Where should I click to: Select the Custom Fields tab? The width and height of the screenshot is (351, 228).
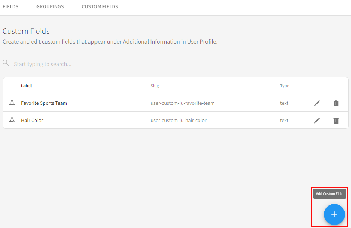pos(100,7)
